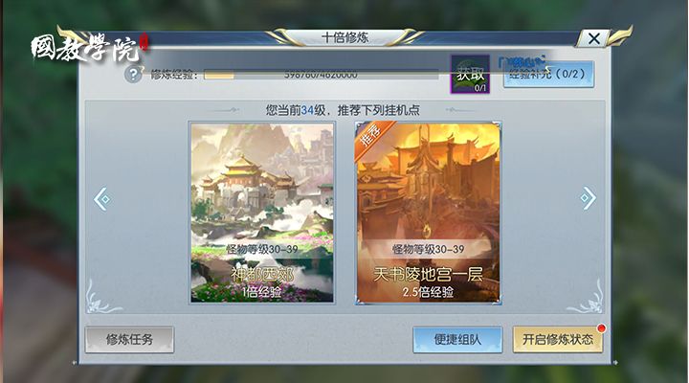Click the 十倍修炼 title header

point(344,37)
